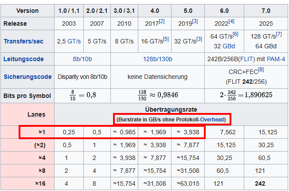The width and height of the screenshot is (289, 191).
Task: Select the 6.0 version column header
Action: (x=224, y=11)
